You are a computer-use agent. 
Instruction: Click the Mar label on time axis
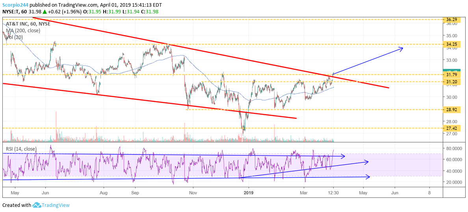tap(304, 193)
